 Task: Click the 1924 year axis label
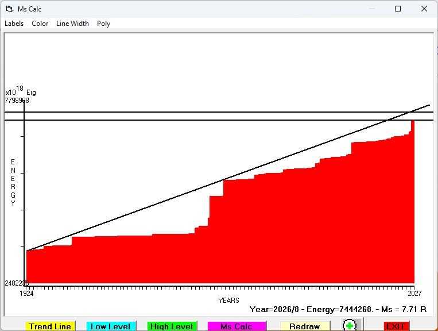26,293
